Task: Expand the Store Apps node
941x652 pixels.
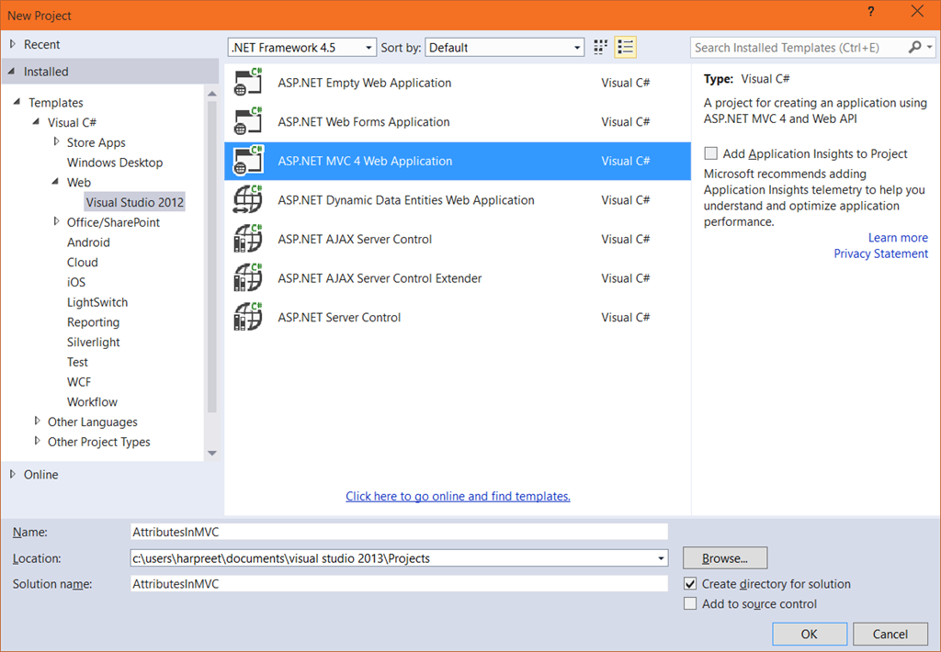Action: click(x=56, y=141)
